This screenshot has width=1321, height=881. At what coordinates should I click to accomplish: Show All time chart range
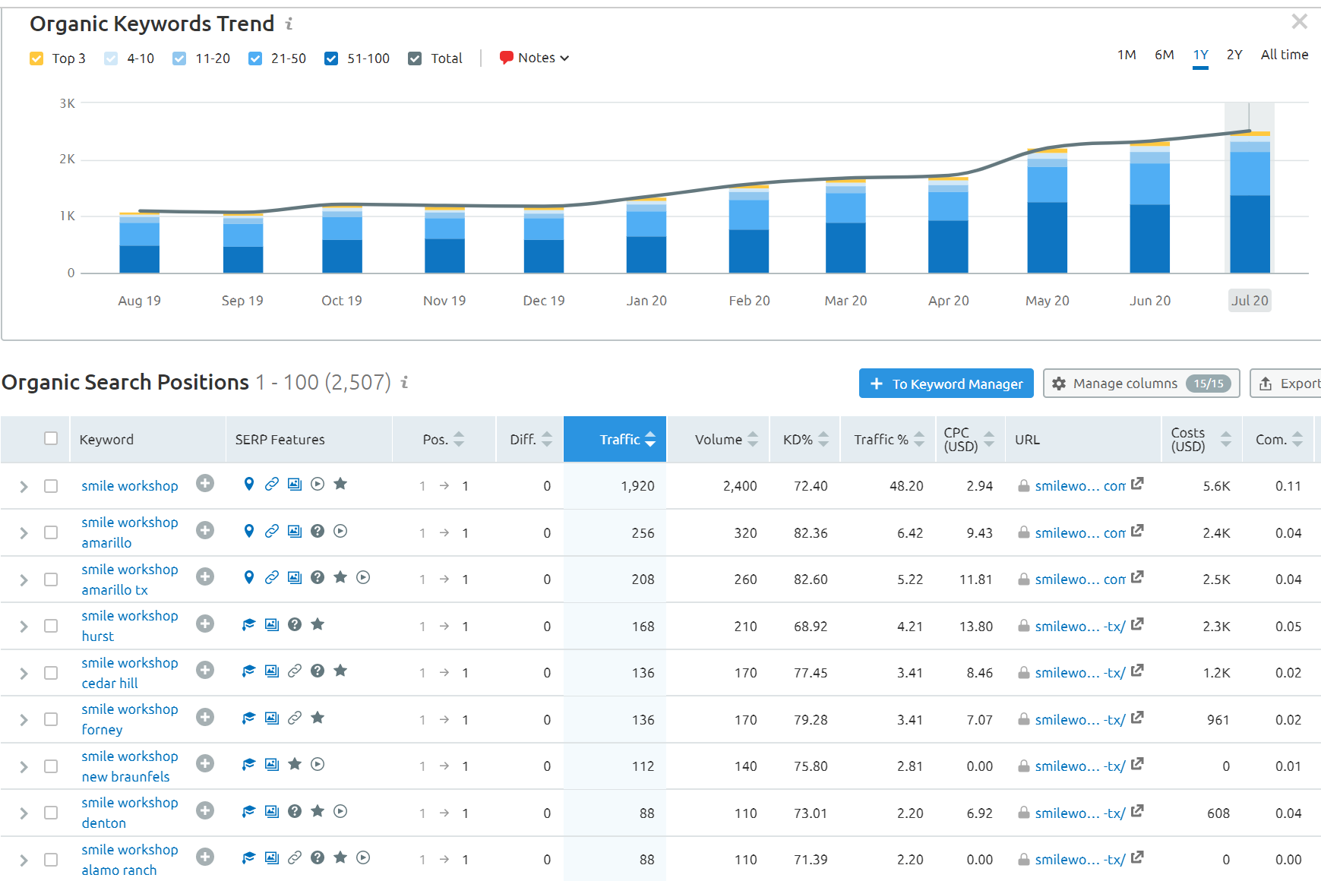point(1284,55)
